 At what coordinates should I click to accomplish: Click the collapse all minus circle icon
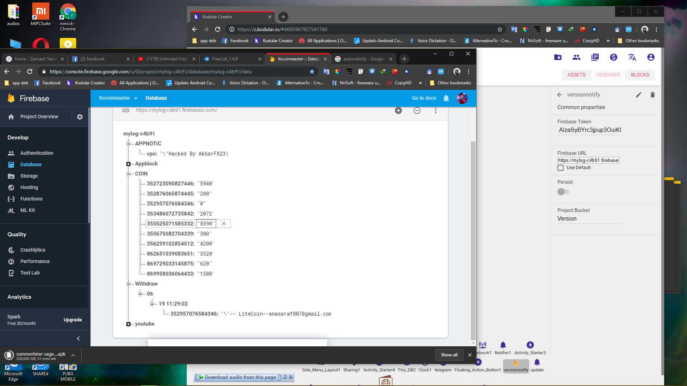tap(417, 110)
